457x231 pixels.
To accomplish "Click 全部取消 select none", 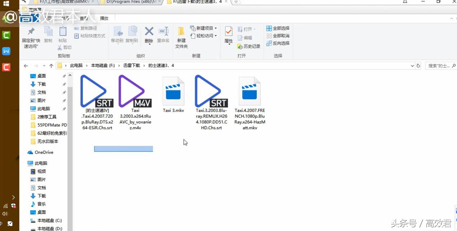I will [278, 36].
